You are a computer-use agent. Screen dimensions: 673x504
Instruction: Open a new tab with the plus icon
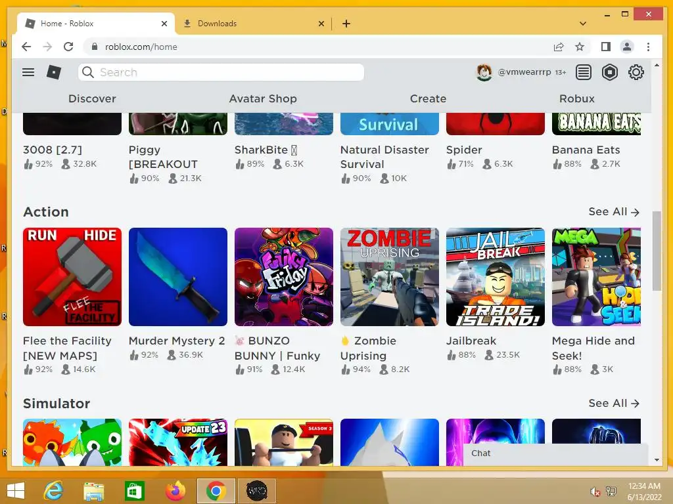346,24
